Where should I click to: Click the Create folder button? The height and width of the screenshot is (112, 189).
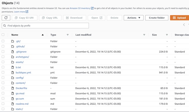[157, 18]
